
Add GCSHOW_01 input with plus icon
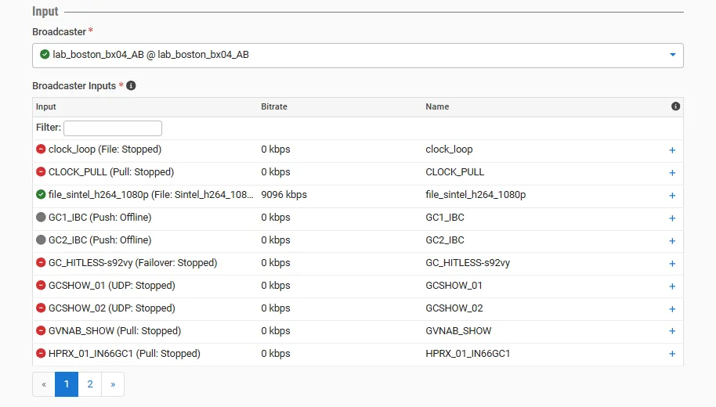tap(672, 286)
